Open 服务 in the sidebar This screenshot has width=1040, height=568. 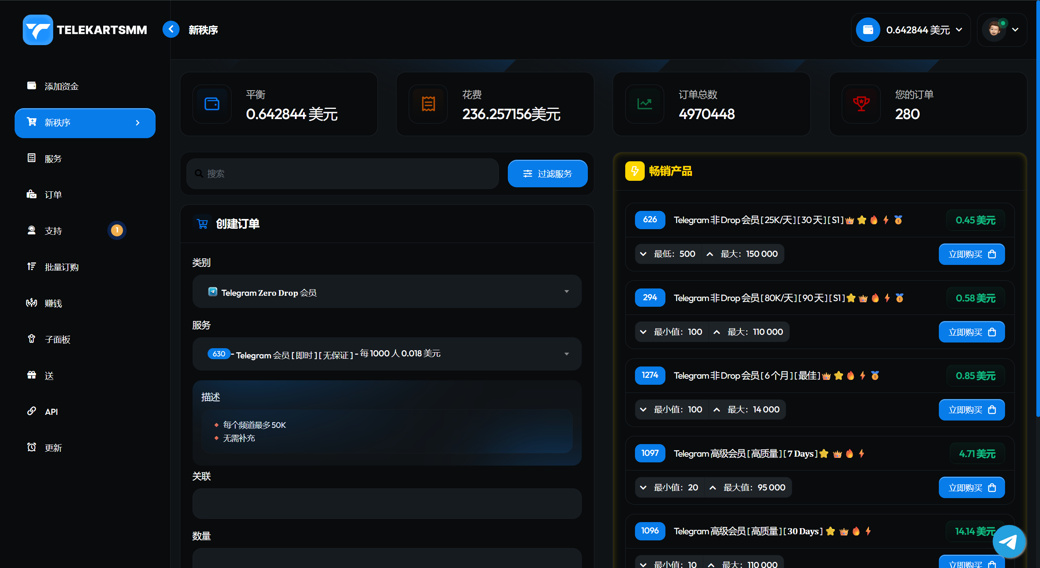[85, 158]
